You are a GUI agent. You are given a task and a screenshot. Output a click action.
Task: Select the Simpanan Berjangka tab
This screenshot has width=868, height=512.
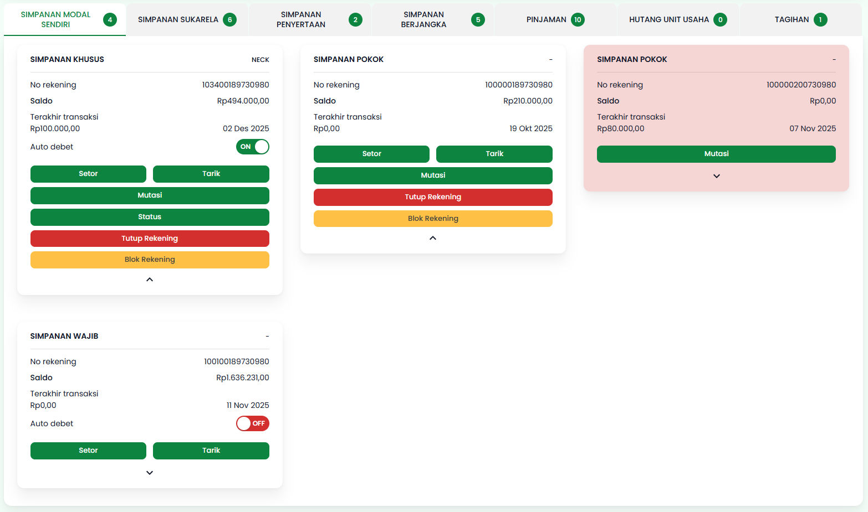point(432,20)
